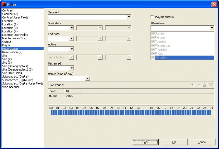This screenshot has height=149, width=219.
Task: Open the Active (time of day) dropdown
Action: tap(87, 79)
